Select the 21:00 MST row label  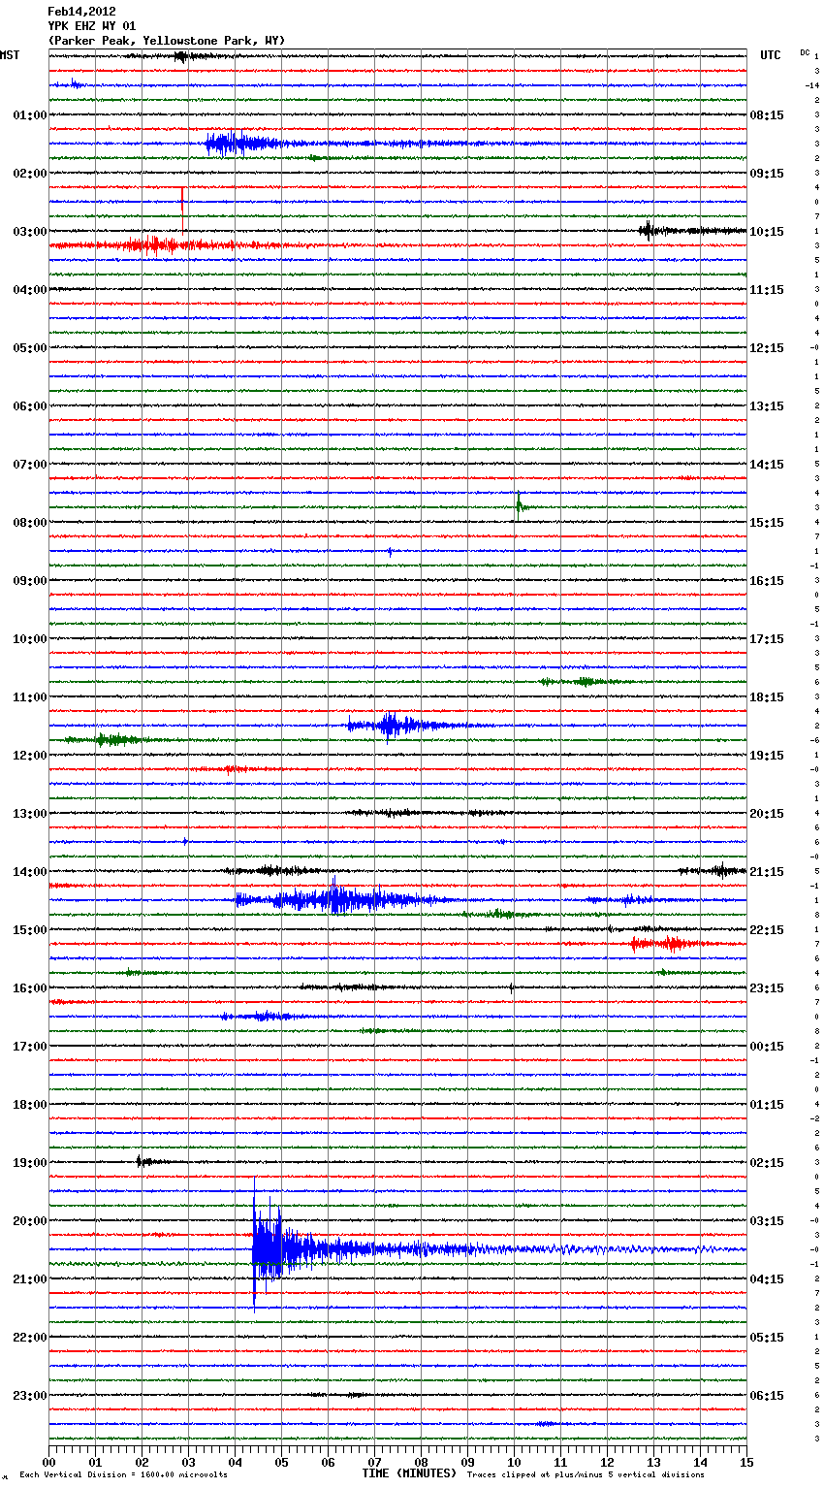[30, 1279]
